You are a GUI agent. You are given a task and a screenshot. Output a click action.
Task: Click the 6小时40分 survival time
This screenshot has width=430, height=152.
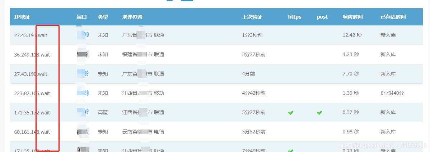[392, 93]
